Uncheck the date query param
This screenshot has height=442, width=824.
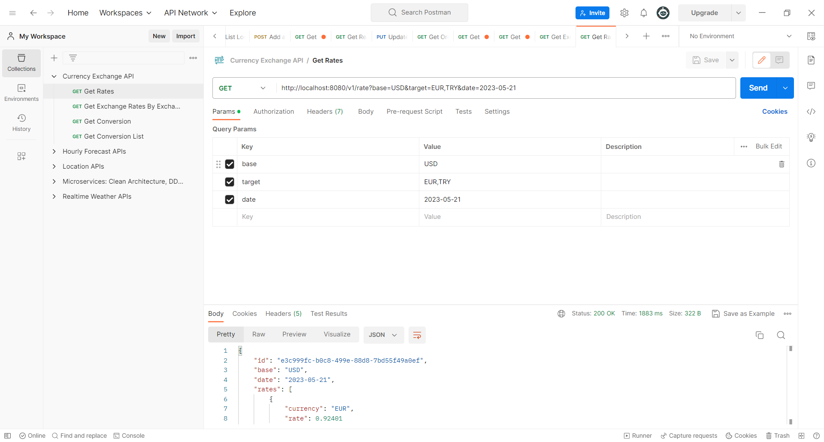click(230, 200)
